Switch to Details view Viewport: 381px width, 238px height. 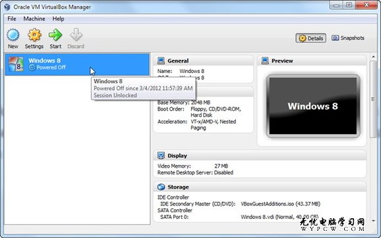310,38
